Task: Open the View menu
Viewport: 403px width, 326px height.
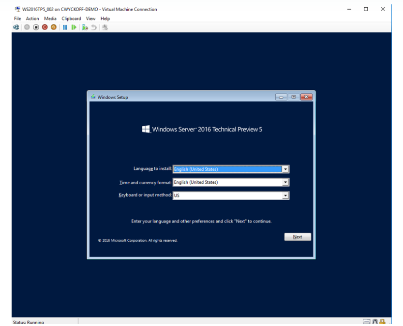Action: (x=90, y=18)
